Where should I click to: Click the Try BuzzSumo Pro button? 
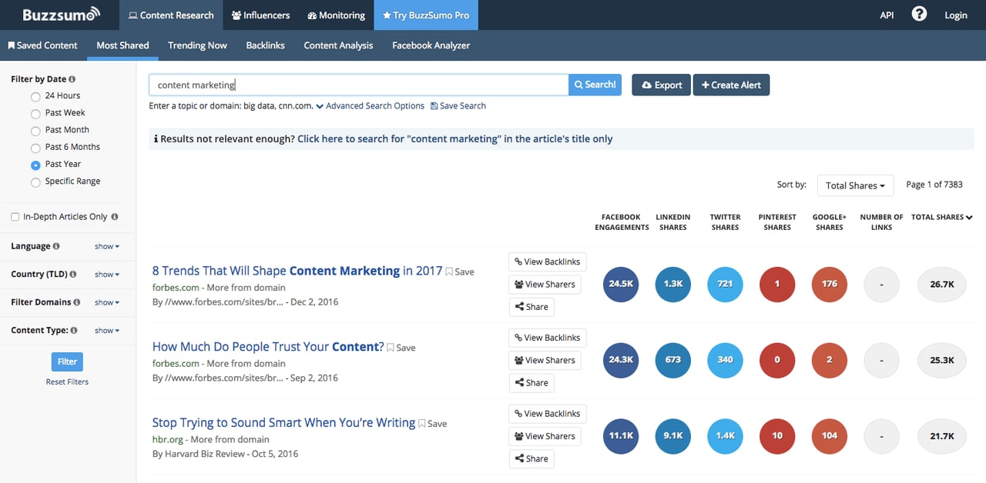click(426, 15)
